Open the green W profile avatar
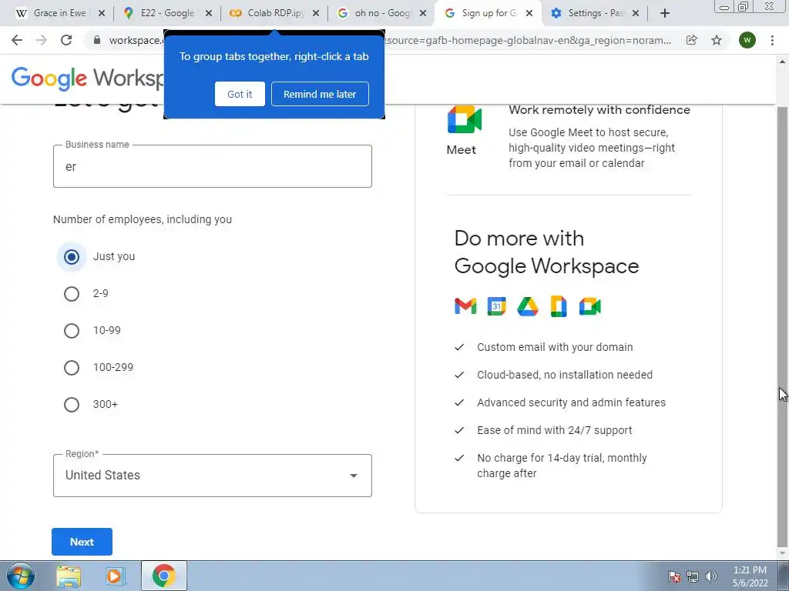 (x=747, y=40)
